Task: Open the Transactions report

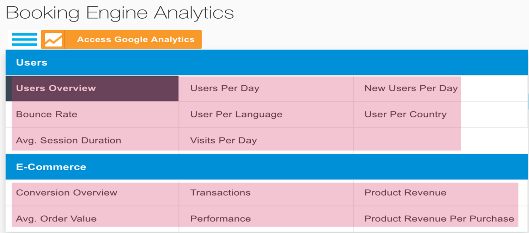Action: pyautogui.click(x=266, y=193)
